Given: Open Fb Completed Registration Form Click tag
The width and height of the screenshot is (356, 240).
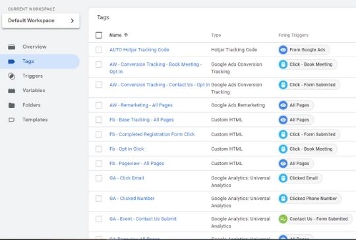Looking at the screenshot, I should click(152, 135).
